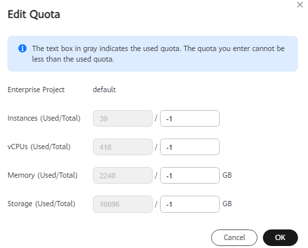This screenshot has width=308, height=248.
Task: Cancel the quota changes
Action: point(234,237)
